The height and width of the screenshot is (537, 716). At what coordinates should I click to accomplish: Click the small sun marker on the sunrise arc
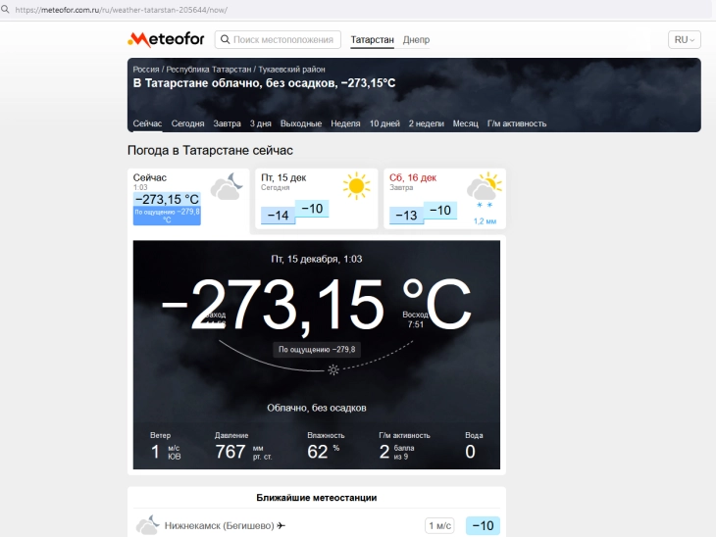click(333, 369)
